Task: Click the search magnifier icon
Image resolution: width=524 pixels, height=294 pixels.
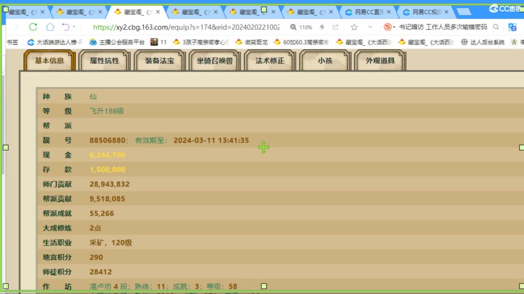Action: 496,27
